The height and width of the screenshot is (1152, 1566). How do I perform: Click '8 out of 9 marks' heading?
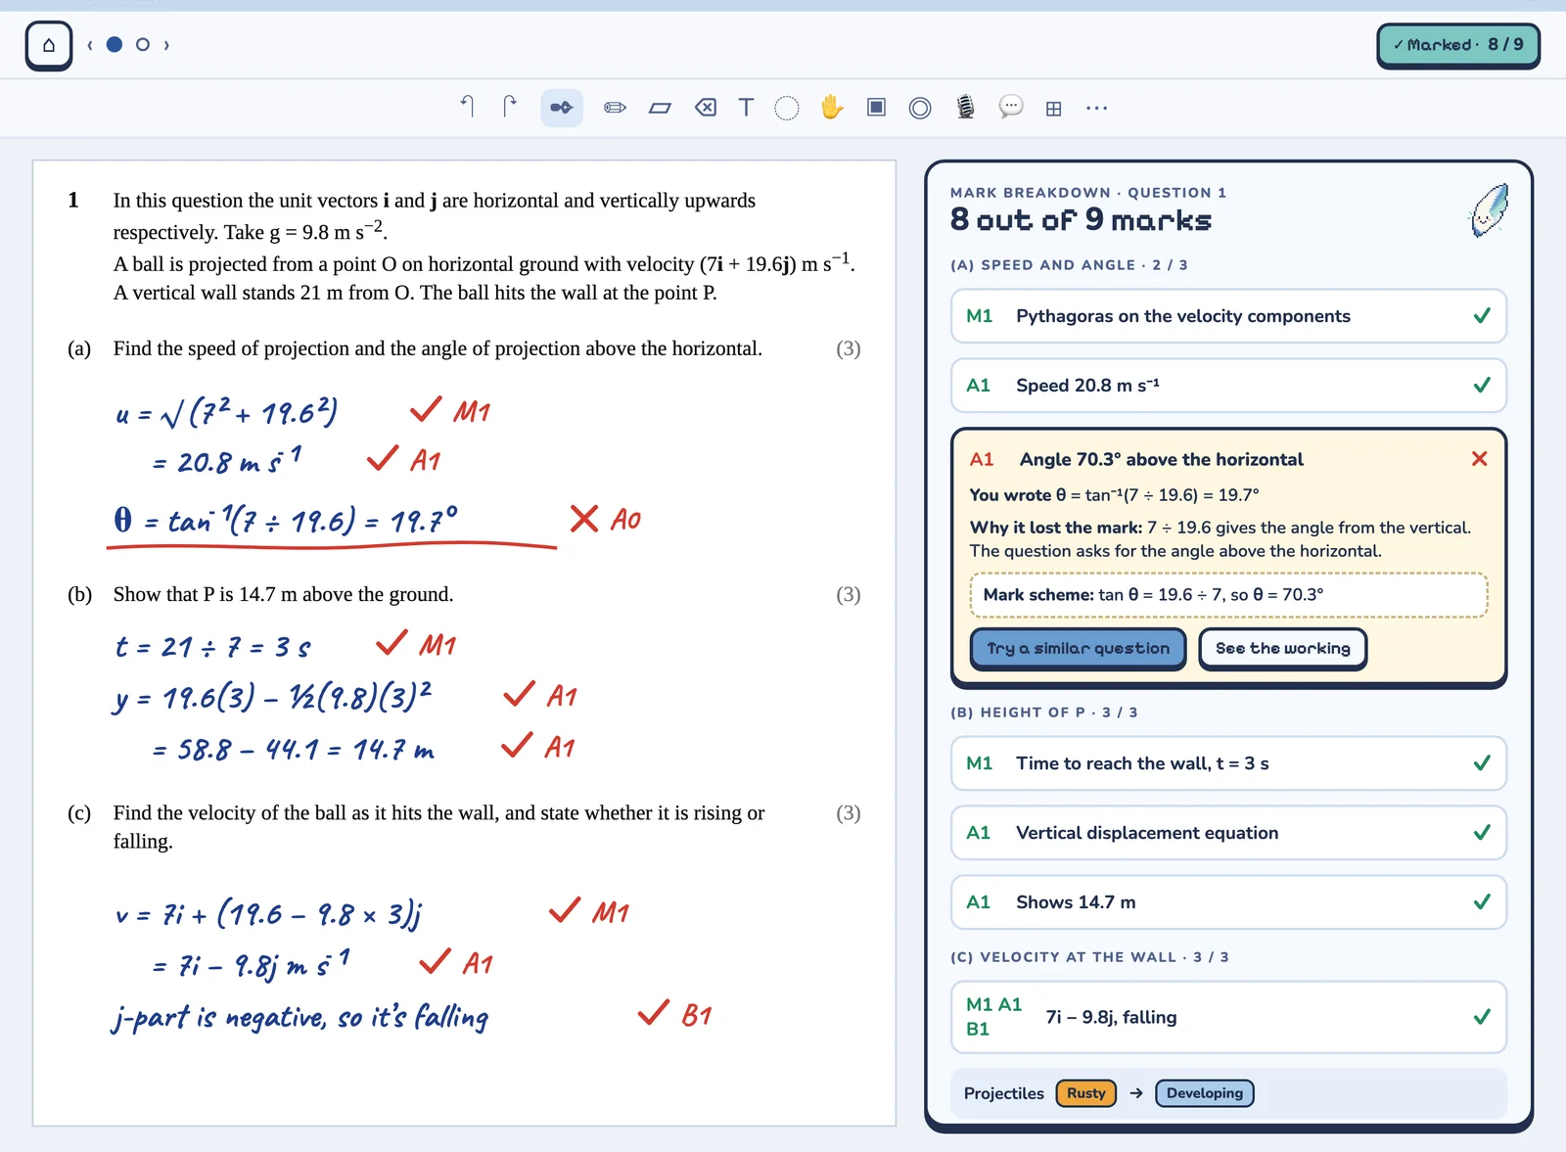(x=1081, y=220)
